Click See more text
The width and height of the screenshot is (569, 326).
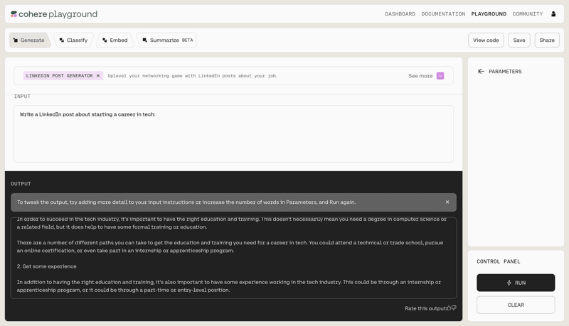(x=420, y=76)
